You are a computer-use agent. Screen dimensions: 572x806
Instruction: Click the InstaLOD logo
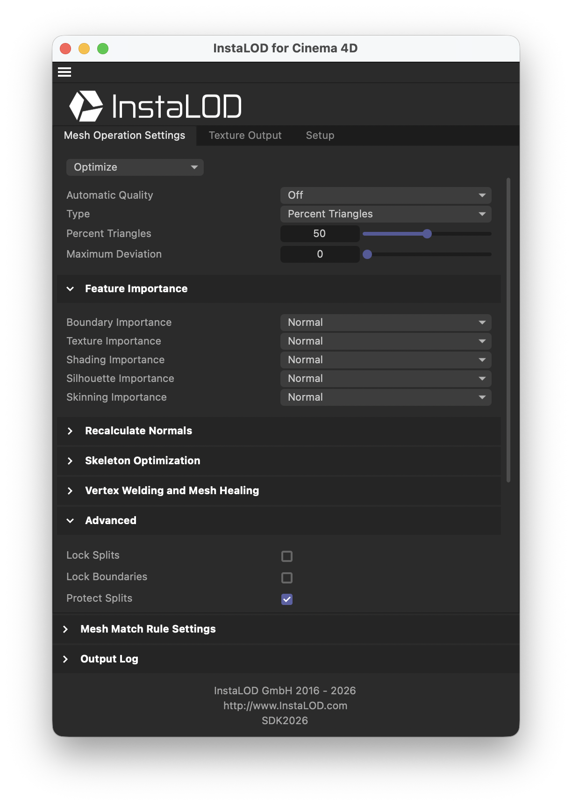click(156, 106)
